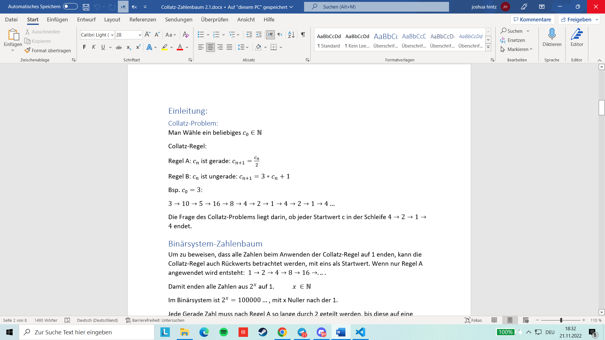
Task: Click the Freigeben share button
Action: (576, 20)
